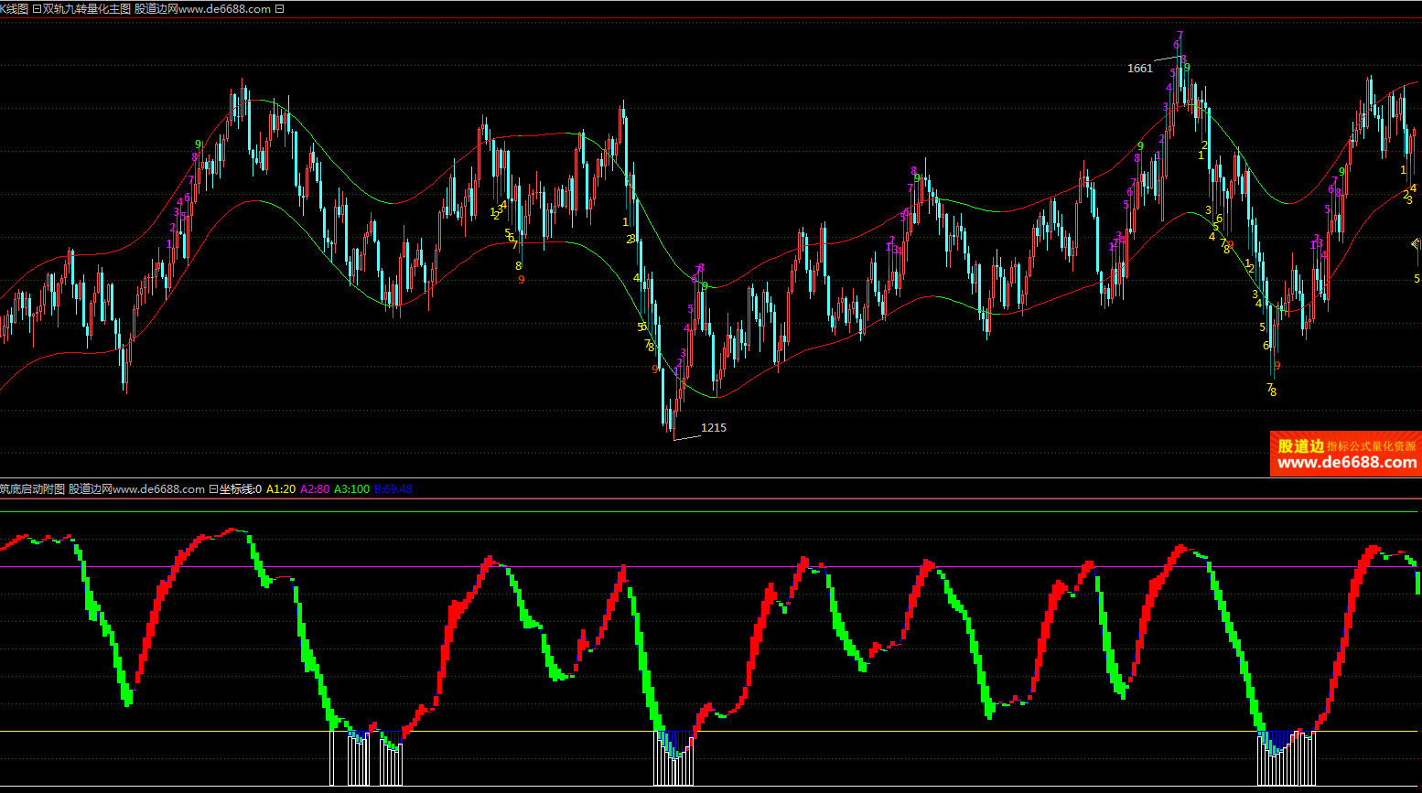Screen dimensions: 1422x793
Task: Click the expander box after de6688.com in top header
Action: click(279, 9)
